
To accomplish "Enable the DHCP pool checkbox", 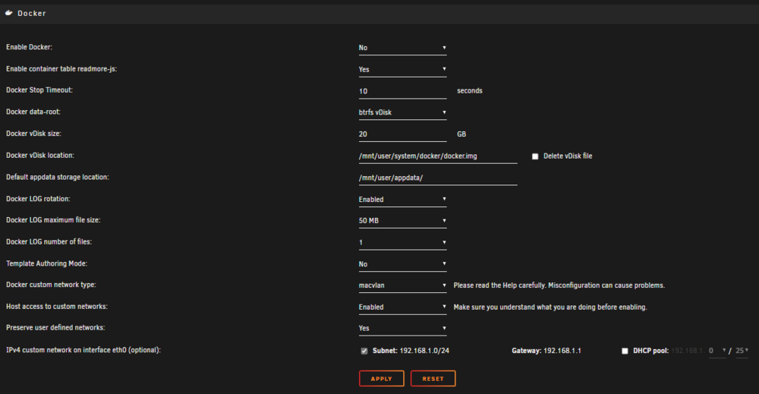I will [625, 351].
